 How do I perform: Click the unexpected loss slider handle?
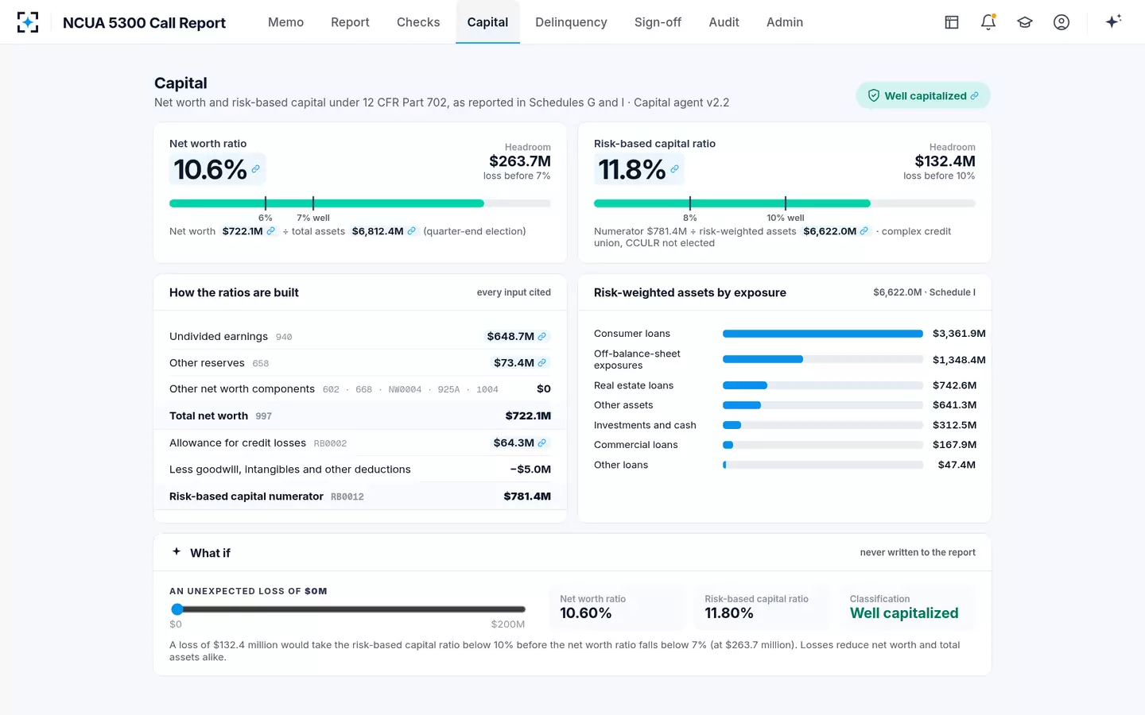point(177,609)
